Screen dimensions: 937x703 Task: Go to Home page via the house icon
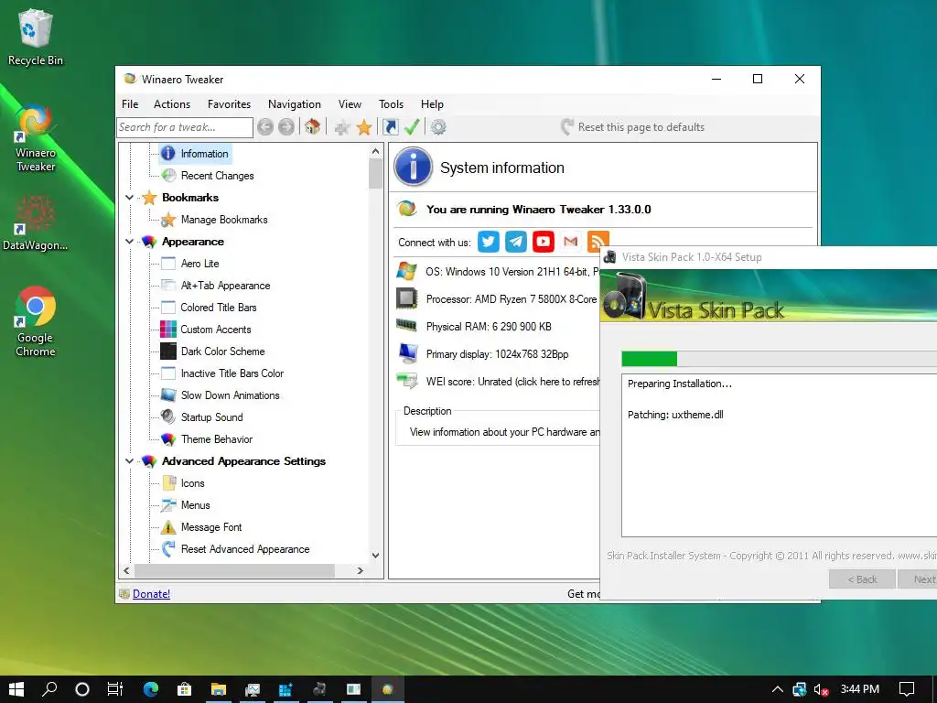[312, 126]
